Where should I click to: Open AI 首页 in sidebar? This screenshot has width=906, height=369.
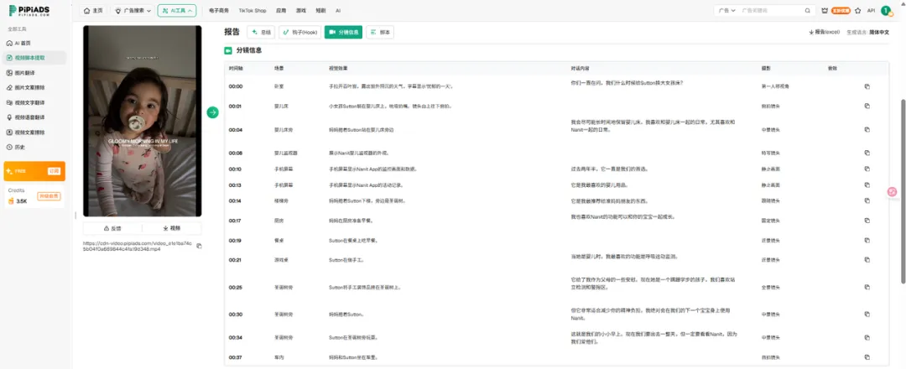point(34,44)
